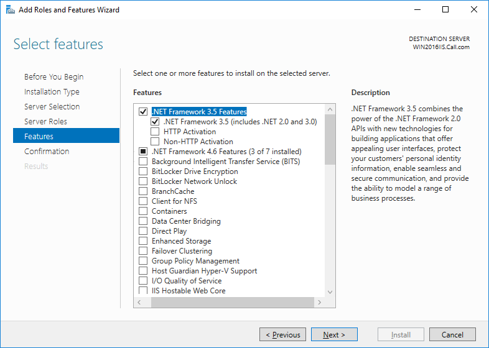
Task: Open the Confirmation step
Action: pos(47,152)
